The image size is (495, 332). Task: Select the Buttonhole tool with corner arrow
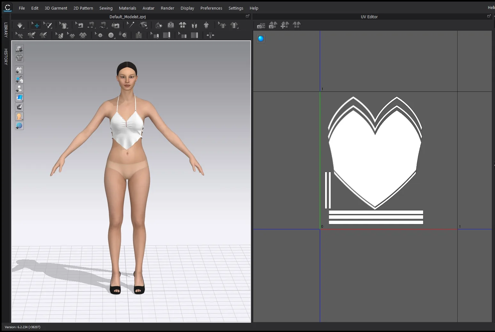111,35
